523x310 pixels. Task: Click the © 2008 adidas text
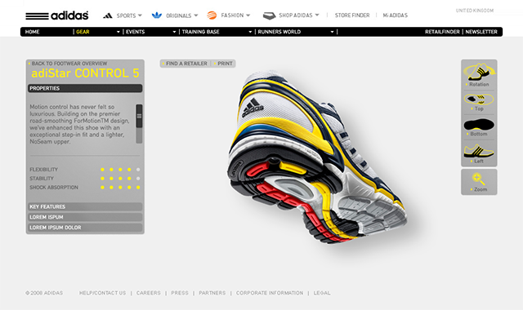click(x=44, y=293)
